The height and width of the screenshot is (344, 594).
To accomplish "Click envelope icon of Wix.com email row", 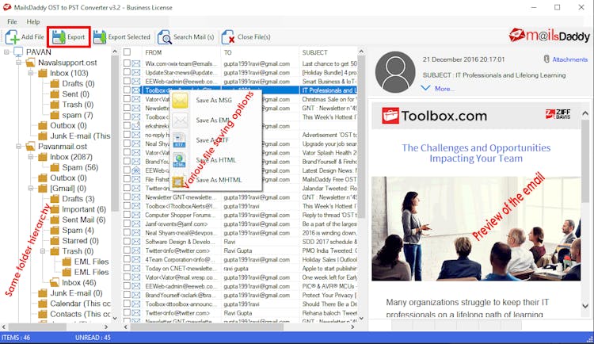I will pos(136,63).
